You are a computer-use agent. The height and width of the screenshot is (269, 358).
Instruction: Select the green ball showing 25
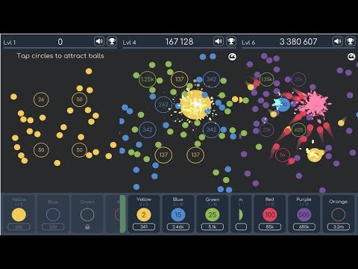click(x=213, y=214)
